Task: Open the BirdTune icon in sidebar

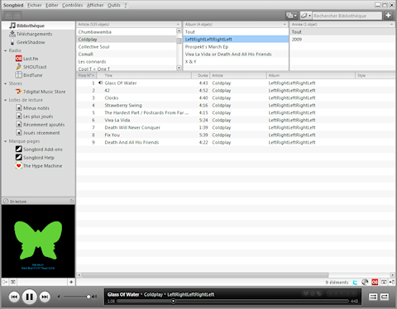Action: point(19,75)
